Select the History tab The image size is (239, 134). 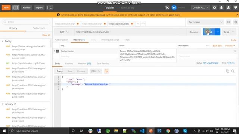click(13, 28)
